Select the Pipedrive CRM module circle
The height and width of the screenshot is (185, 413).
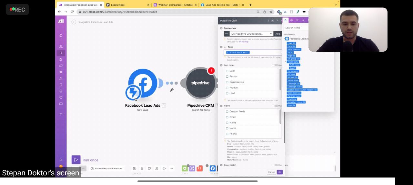(200, 83)
